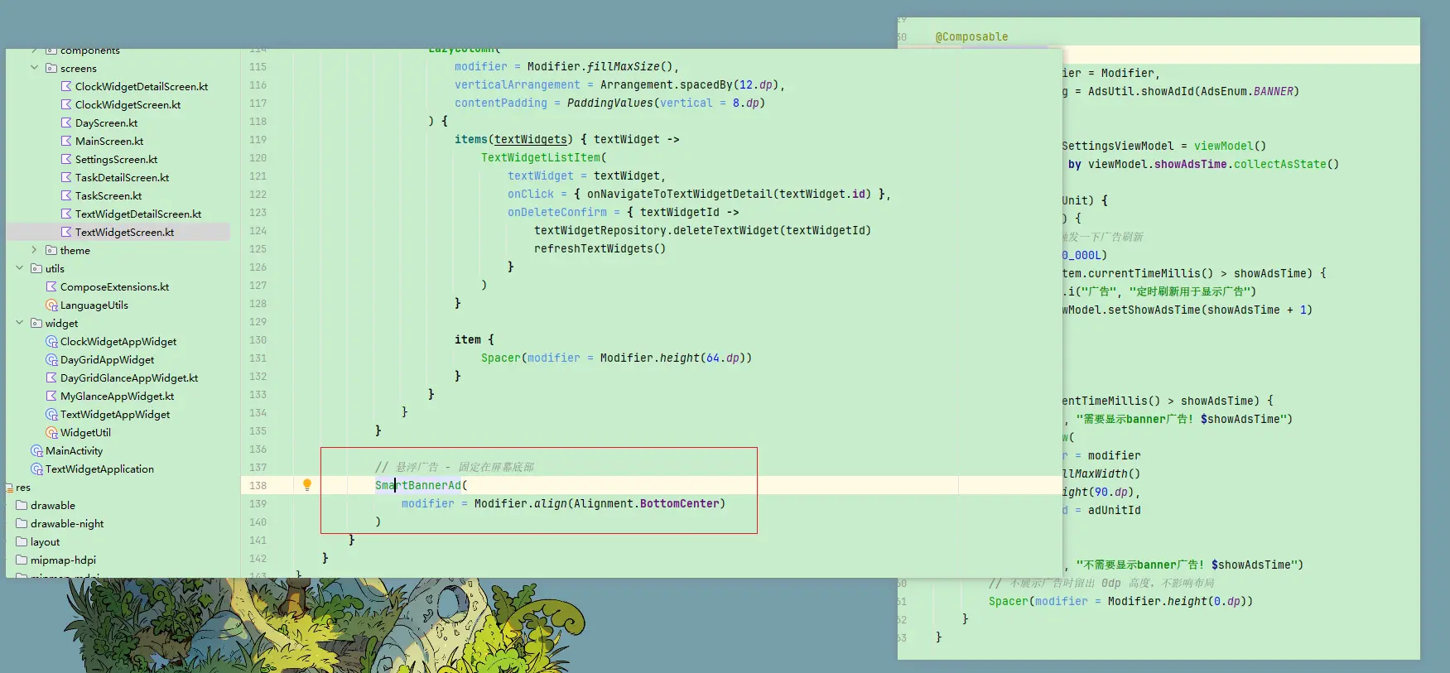Click the LanguageUtils object icon
Screen dimensions: 1450x673
click(51, 305)
